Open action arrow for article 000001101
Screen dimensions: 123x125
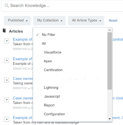[x=7, y=80]
